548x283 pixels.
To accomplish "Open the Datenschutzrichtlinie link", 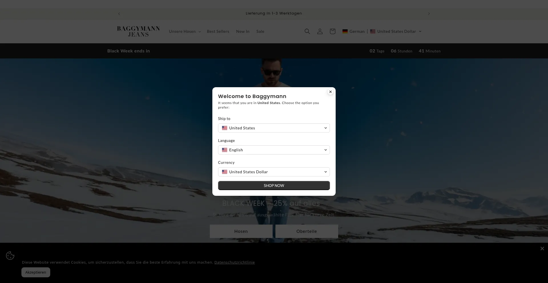I will (234, 262).
